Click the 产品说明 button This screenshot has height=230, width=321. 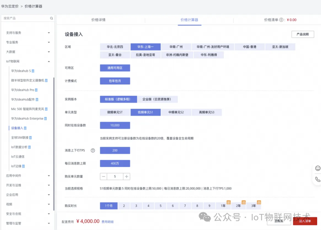[x=303, y=34]
